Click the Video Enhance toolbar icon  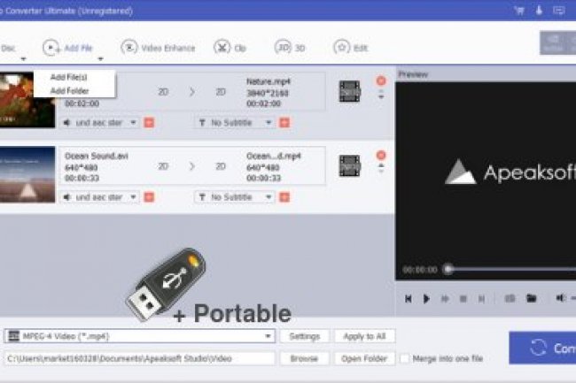129,47
